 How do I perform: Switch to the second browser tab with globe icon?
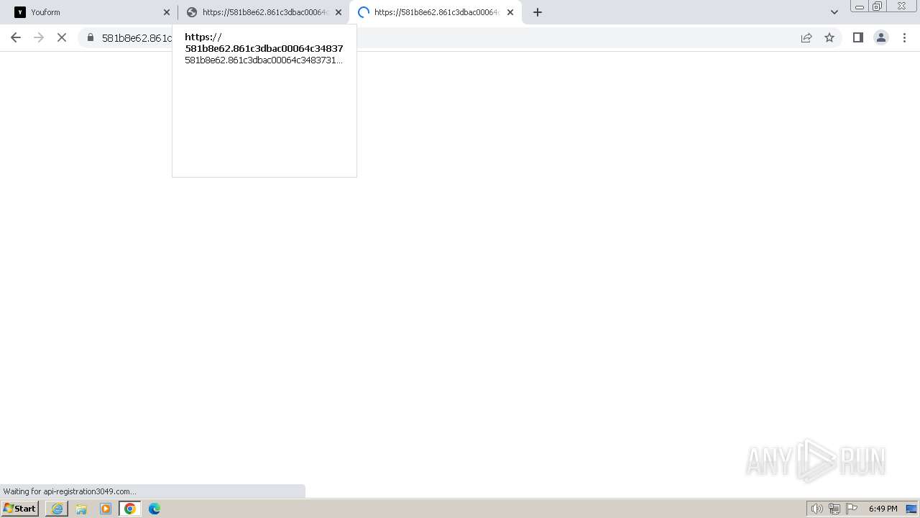(263, 12)
